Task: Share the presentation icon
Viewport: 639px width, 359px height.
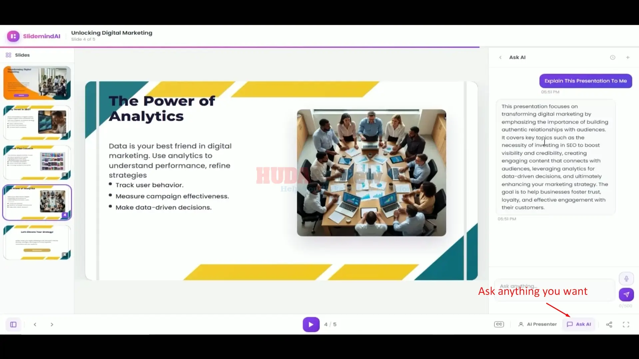Action: click(x=609, y=324)
